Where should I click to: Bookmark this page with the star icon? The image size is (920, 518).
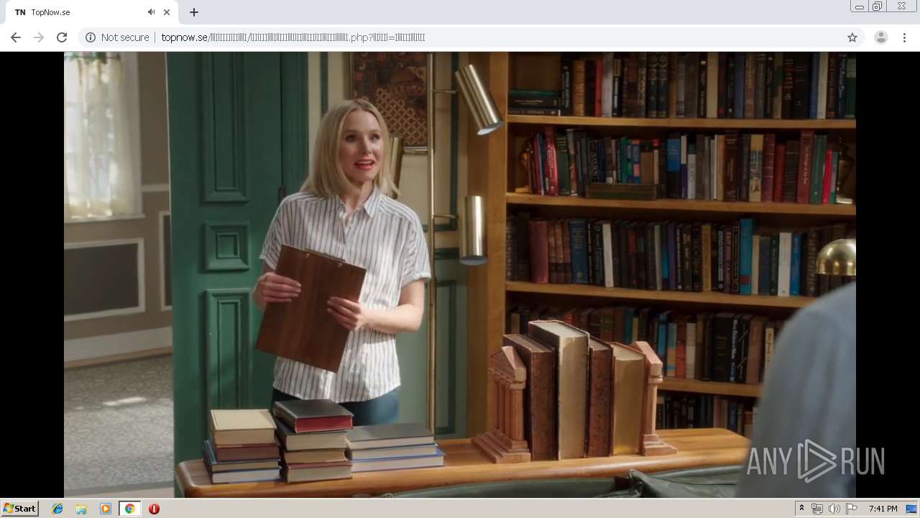(852, 37)
